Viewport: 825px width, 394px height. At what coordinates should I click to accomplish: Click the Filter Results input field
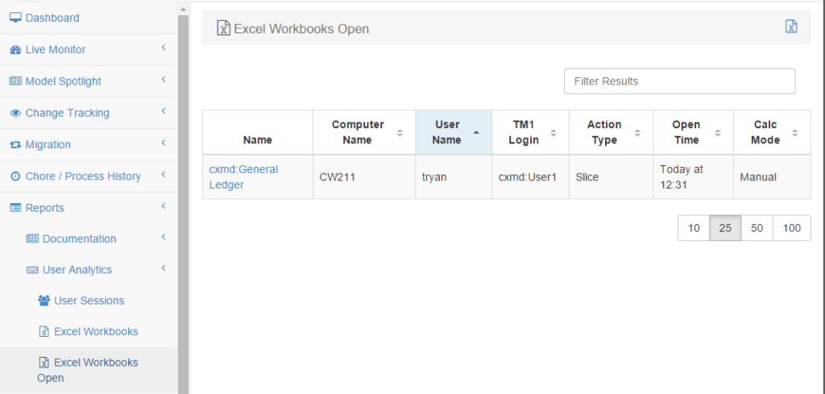679,81
